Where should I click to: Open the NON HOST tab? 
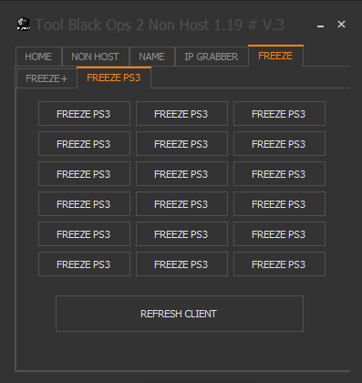(96, 57)
